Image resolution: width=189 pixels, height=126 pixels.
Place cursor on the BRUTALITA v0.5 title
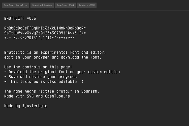click(22, 18)
